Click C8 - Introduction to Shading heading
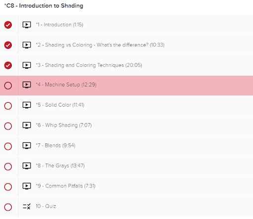 click(x=43, y=6)
